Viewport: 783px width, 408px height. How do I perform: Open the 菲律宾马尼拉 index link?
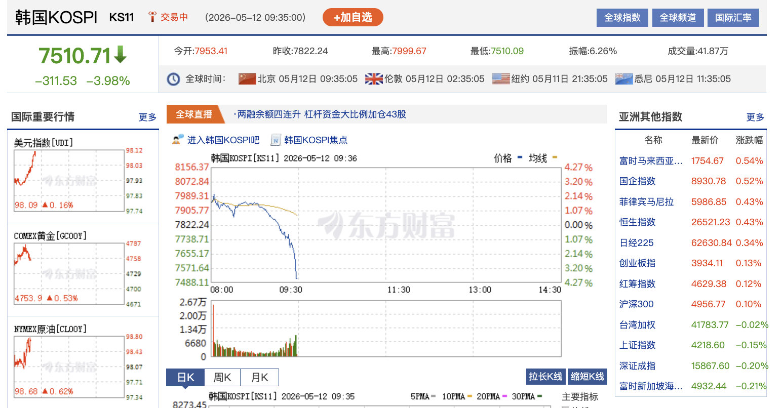(x=646, y=202)
